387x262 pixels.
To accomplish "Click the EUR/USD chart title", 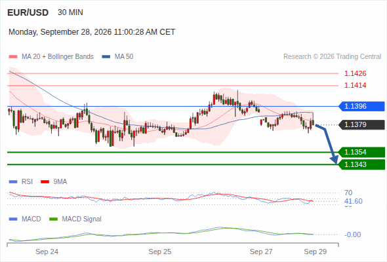I will click(28, 12).
